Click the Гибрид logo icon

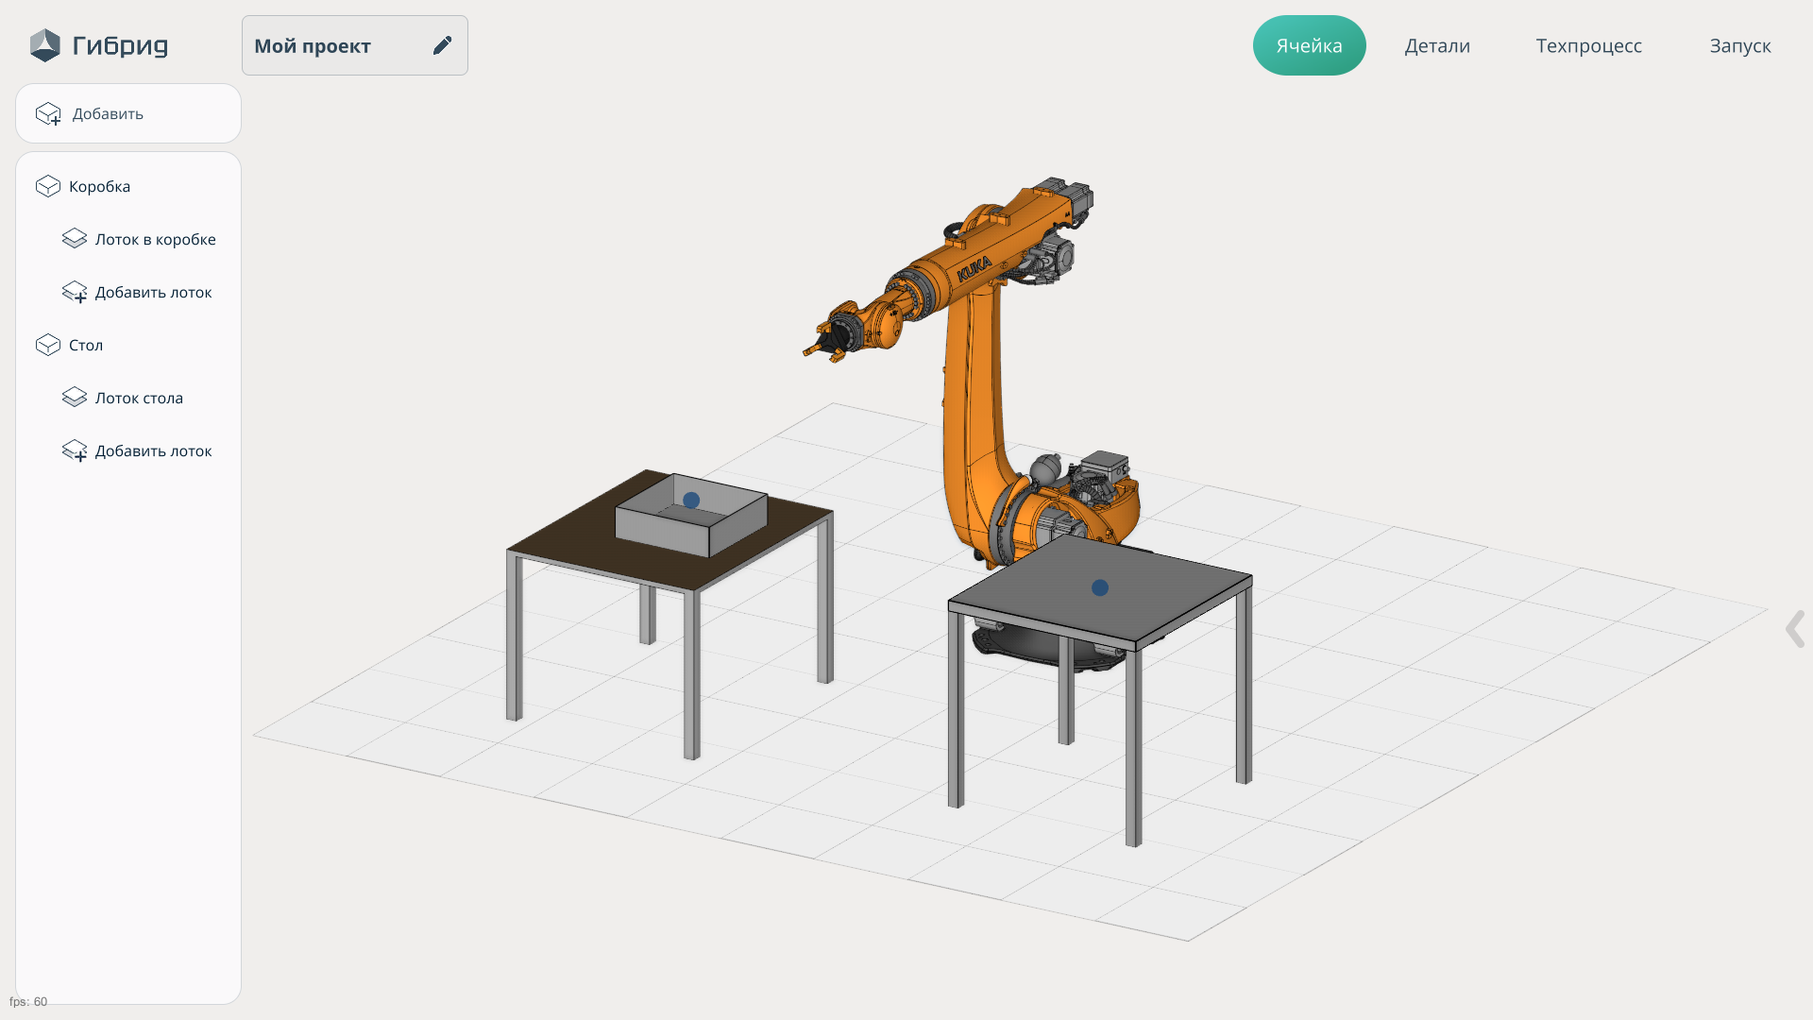click(x=44, y=45)
